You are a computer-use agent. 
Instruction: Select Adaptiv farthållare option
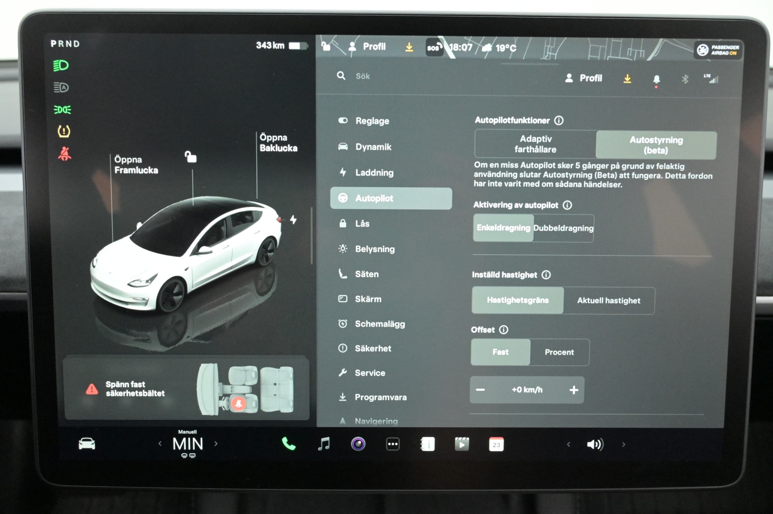[x=535, y=144]
